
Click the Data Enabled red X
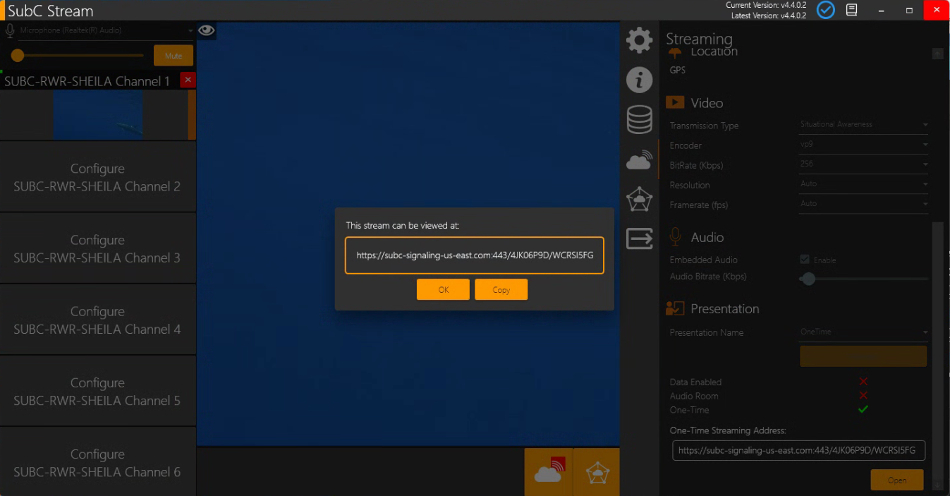pyautogui.click(x=863, y=382)
